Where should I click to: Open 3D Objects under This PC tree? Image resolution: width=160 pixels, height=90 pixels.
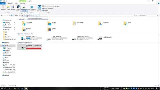(x=8, y=48)
